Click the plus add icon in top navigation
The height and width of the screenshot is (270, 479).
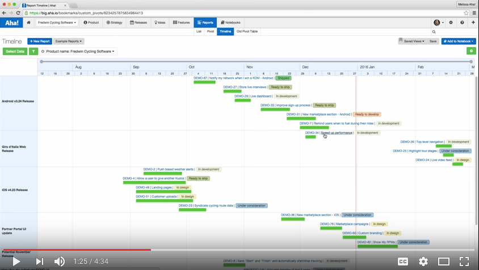[473, 23]
